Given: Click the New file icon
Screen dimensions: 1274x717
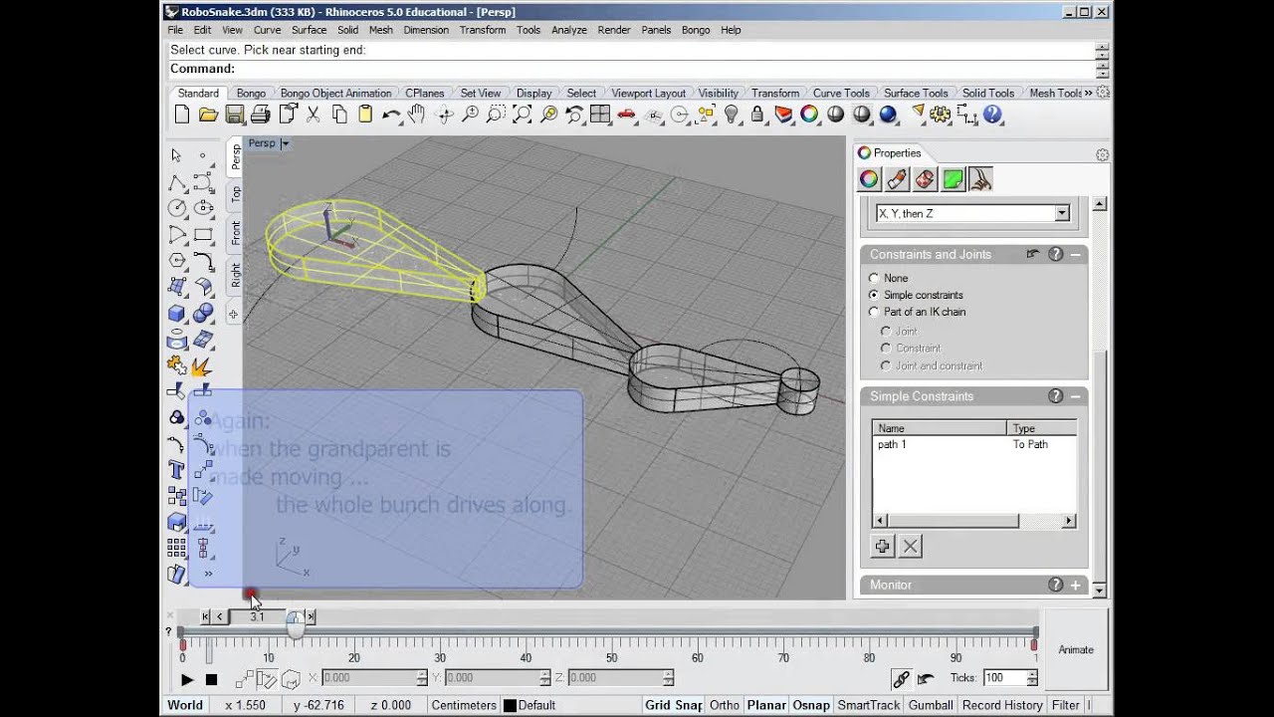Looking at the screenshot, I should [182, 115].
